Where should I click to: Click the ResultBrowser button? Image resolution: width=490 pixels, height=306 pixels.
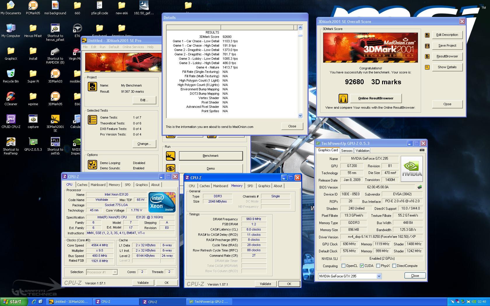[447, 57]
